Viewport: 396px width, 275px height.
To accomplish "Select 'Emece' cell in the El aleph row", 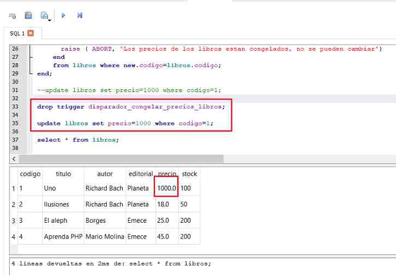I will [141, 221].
